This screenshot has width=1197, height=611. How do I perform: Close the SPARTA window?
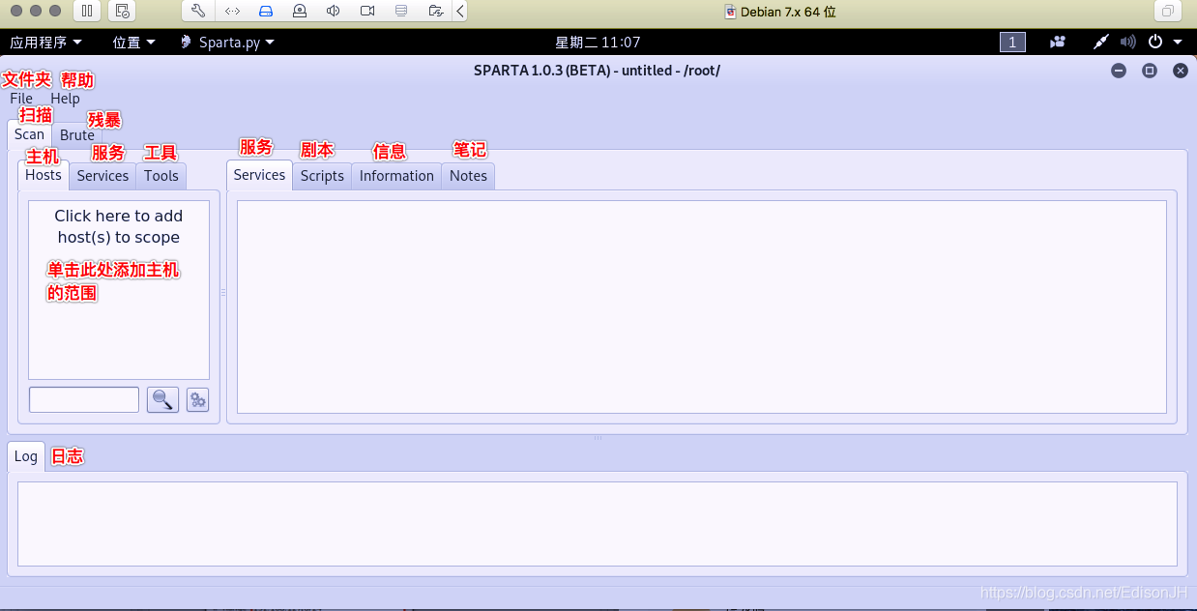(1180, 71)
